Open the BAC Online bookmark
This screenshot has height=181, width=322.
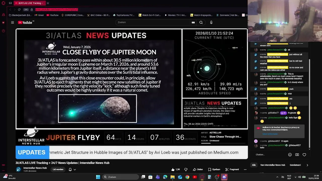tap(98, 15)
